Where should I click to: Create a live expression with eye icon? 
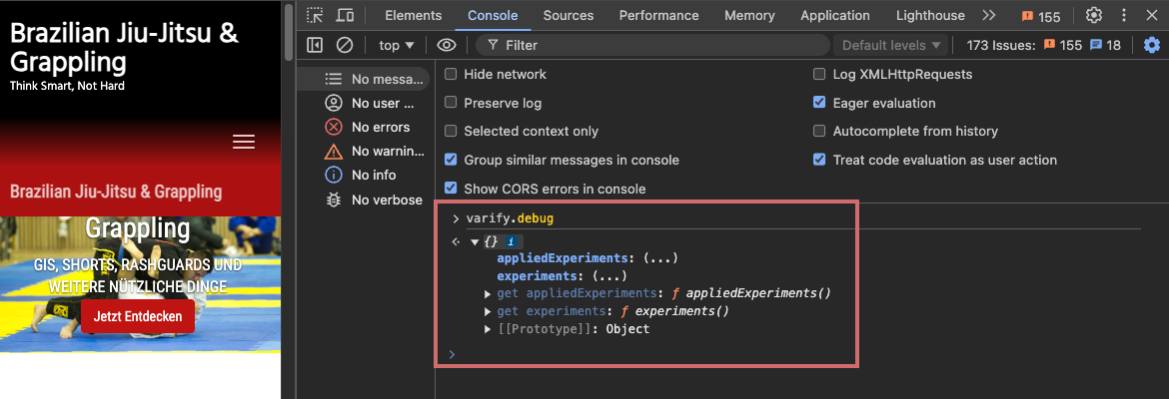pos(447,46)
